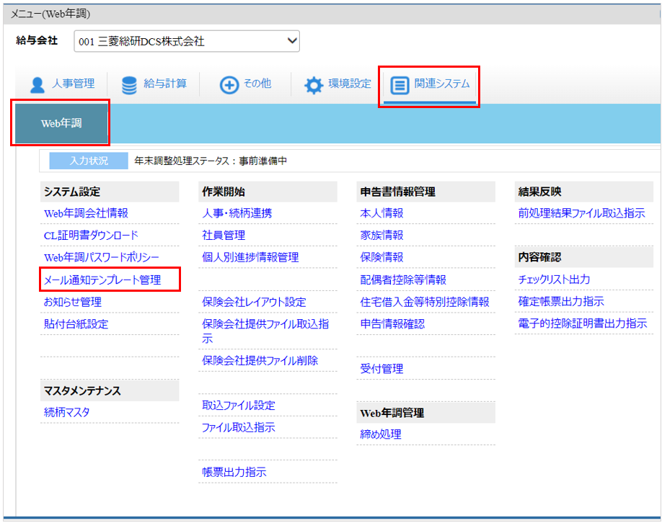The width and height of the screenshot is (662, 523).
Task: Open 保険情報 link
Action: tap(381, 257)
